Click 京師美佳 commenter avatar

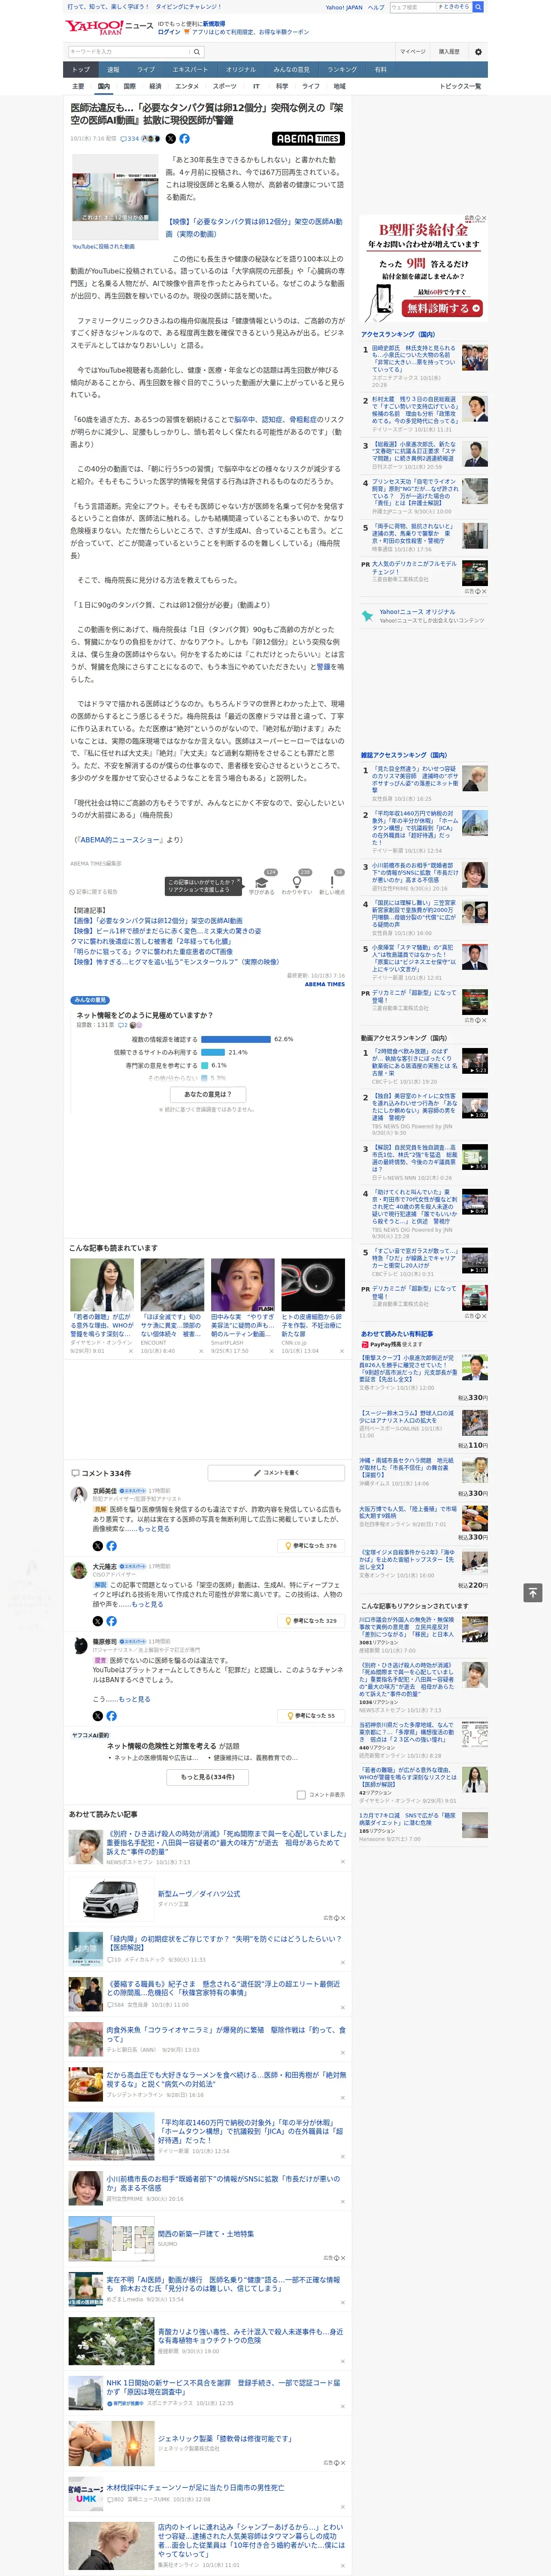(79, 1494)
